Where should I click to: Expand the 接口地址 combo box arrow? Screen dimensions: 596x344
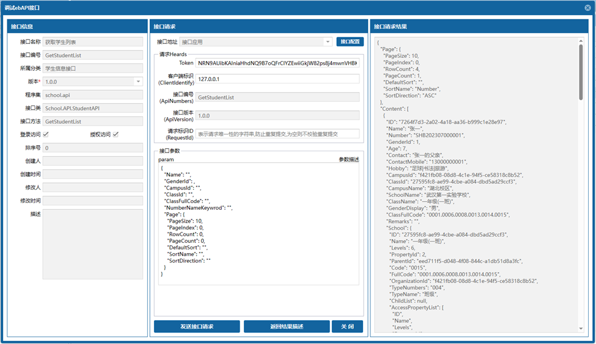coord(328,41)
